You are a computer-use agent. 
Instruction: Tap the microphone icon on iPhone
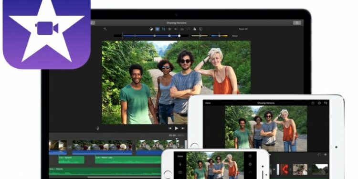point(180,164)
